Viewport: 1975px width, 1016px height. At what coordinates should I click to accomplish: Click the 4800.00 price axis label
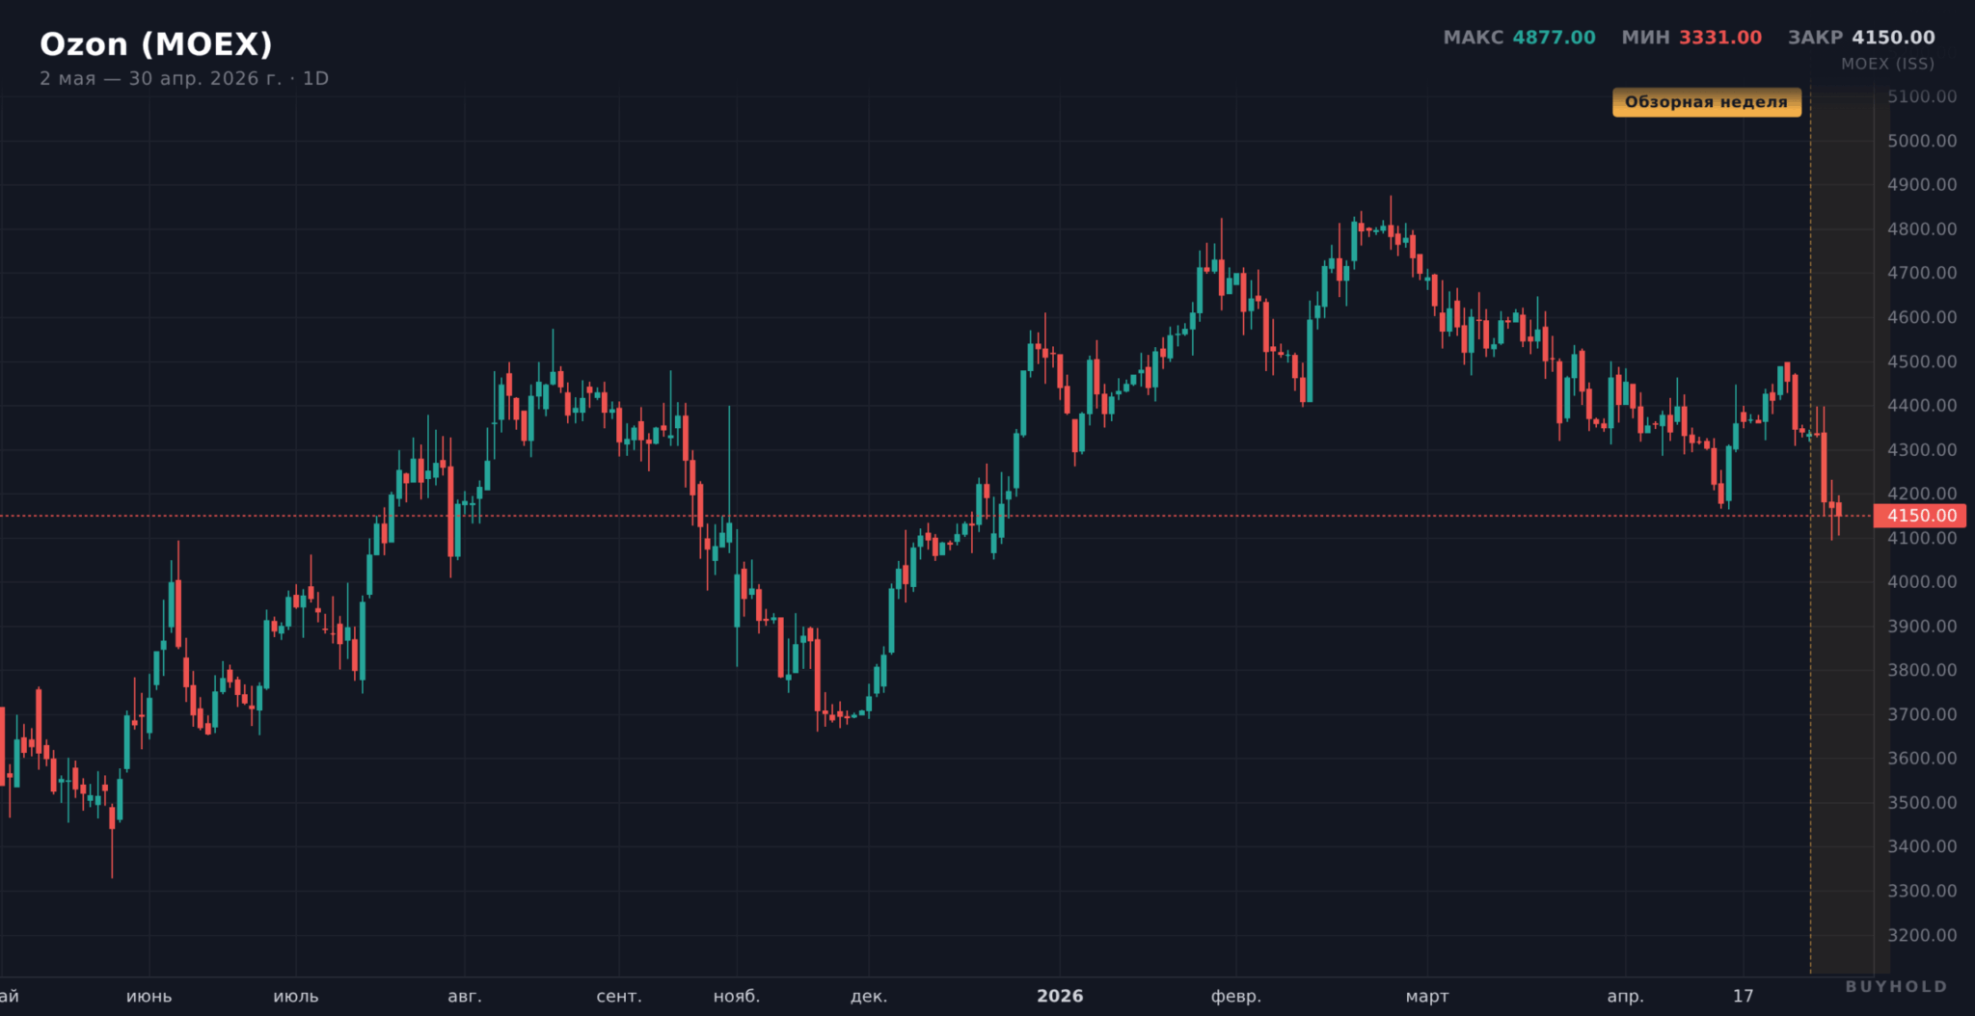tap(1922, 229)
